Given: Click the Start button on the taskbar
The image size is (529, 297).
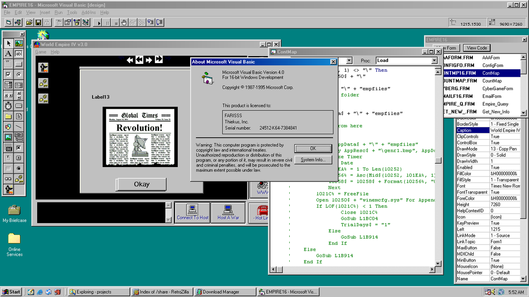Looking at the screenshot, I should (x=11, y=292).
